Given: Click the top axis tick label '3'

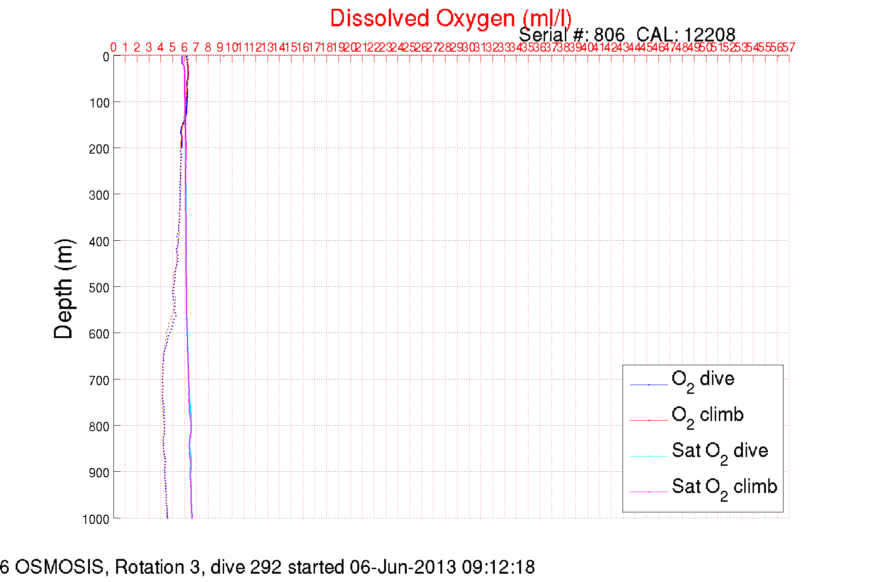Looking at the screenshot, I should [149, 48].
